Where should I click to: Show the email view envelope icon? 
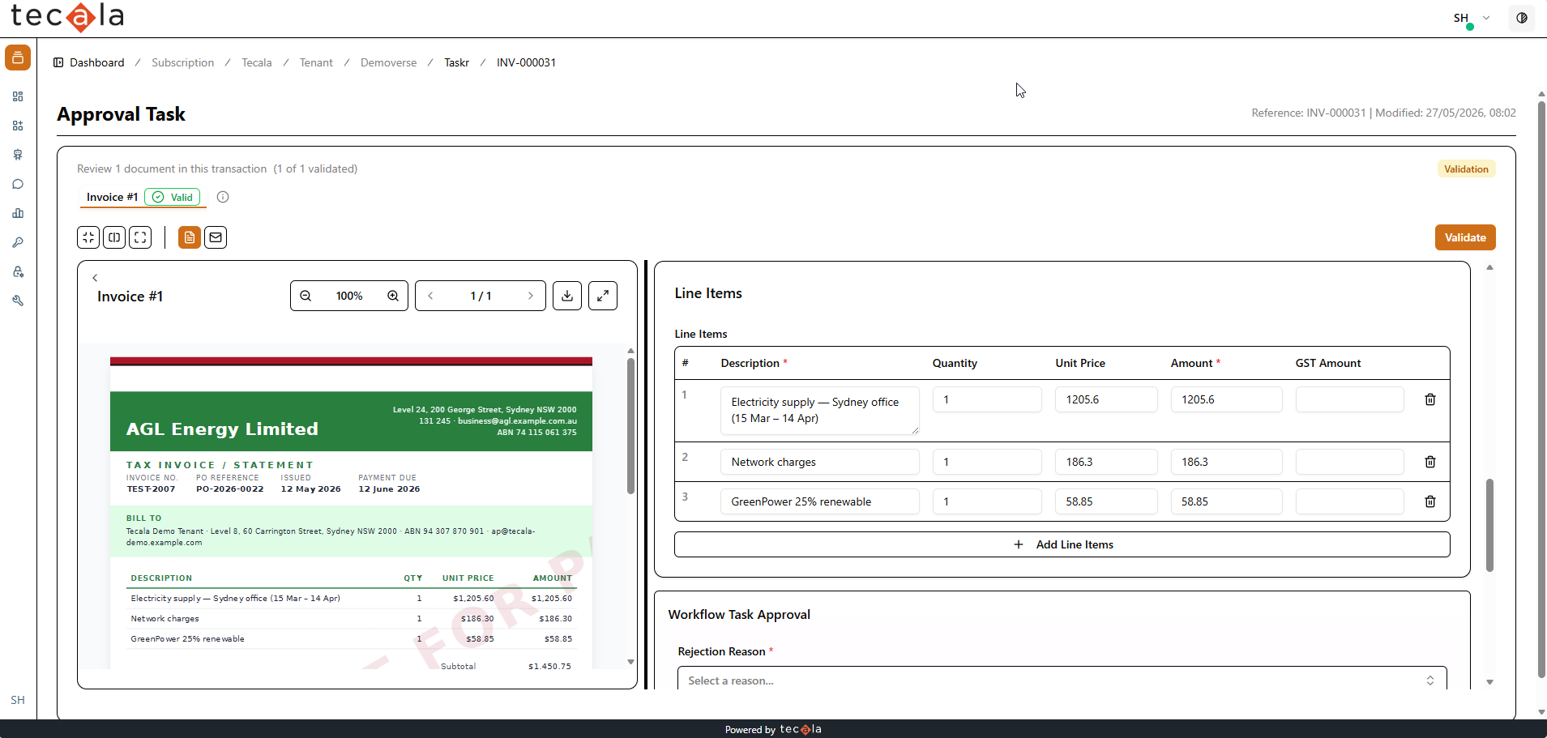tap(216, 237)
